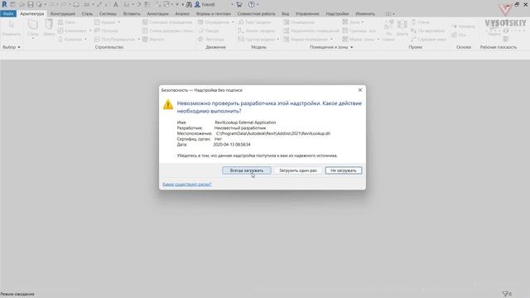Click the Revit R application logo

4,4
